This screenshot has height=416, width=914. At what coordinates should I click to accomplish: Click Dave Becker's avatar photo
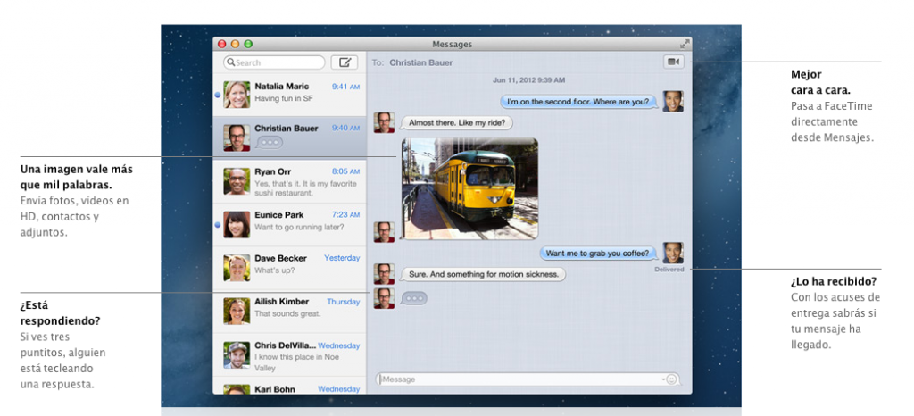(x=237, y=268)
